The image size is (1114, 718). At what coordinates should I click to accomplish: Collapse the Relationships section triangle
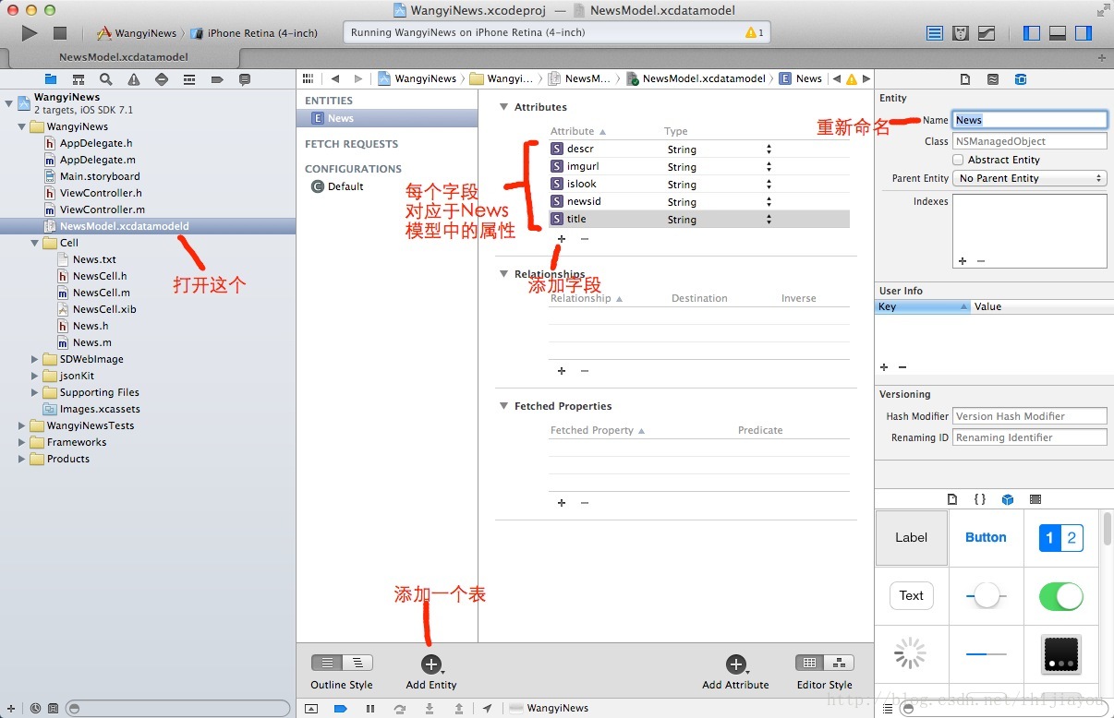[x=504, y=274]
